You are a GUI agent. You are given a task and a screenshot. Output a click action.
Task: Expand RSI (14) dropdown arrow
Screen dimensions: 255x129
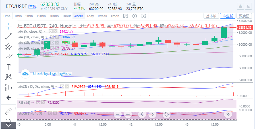tap(32, 103)
